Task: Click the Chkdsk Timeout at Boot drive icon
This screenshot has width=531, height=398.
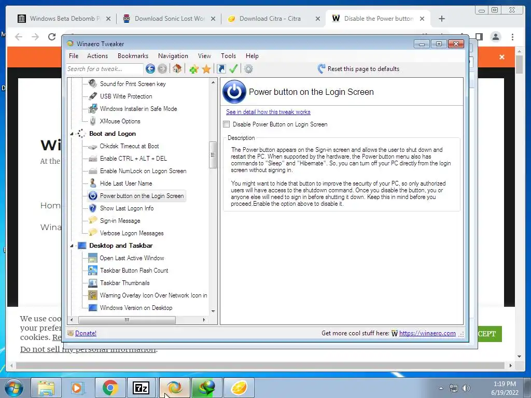Action: tap(92, 147)
